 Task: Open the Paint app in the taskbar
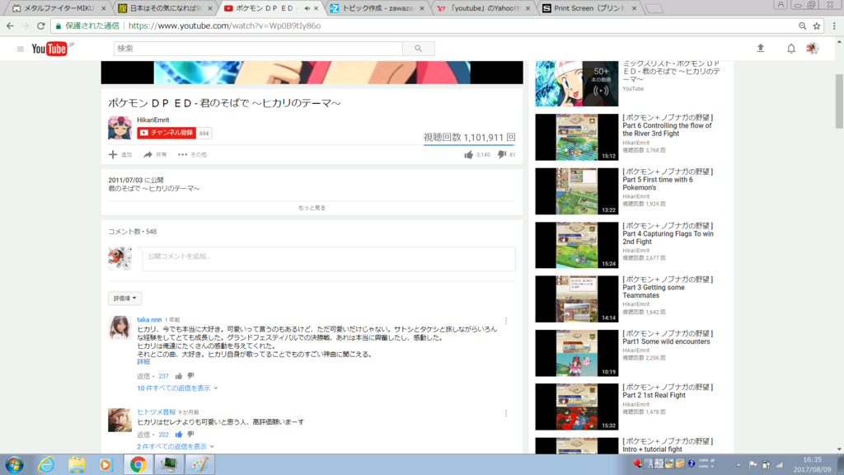click(x=199, y=464)
